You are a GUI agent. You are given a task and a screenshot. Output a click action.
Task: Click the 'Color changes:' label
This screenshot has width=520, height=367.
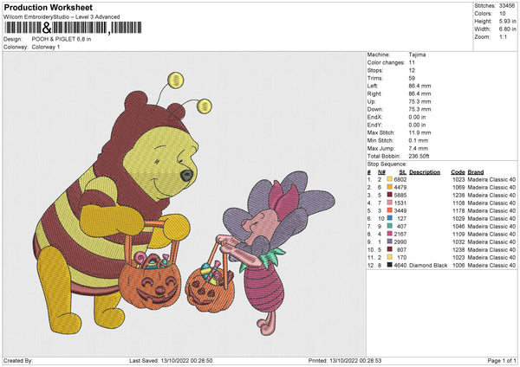click(x=386, y=62)
